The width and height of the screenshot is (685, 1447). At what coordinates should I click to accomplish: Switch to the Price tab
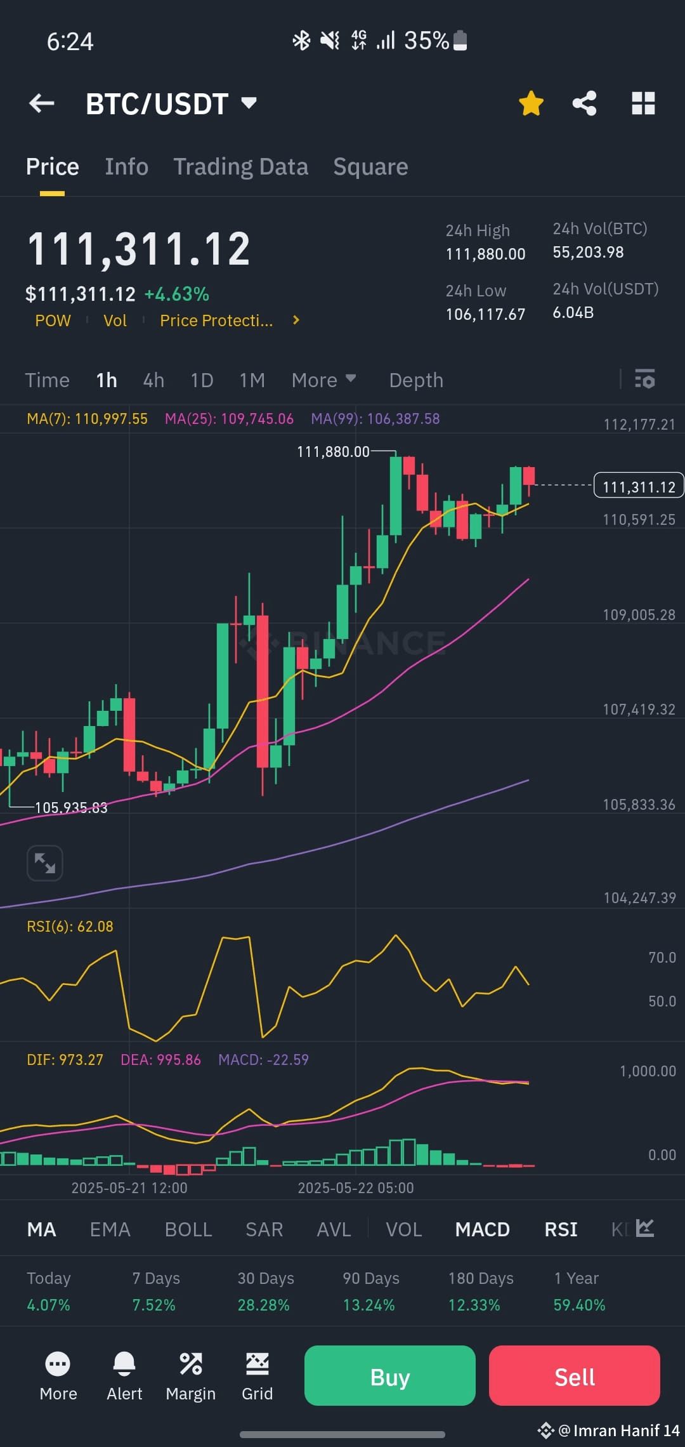pos(53,167)
